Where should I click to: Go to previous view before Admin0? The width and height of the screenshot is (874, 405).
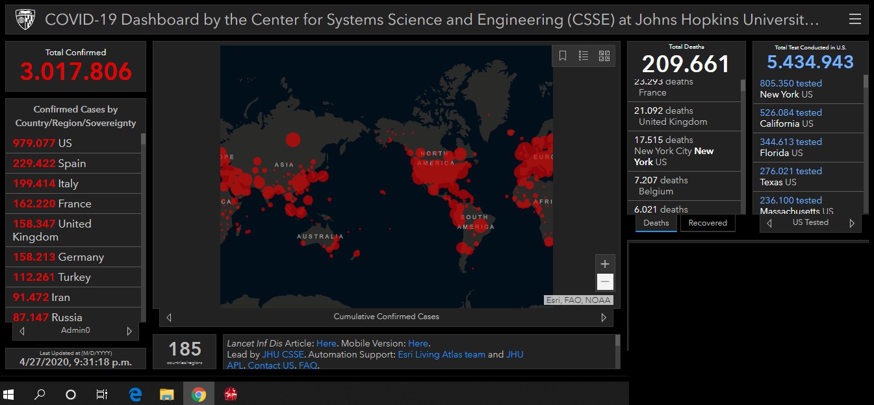[x=22, y=331]
